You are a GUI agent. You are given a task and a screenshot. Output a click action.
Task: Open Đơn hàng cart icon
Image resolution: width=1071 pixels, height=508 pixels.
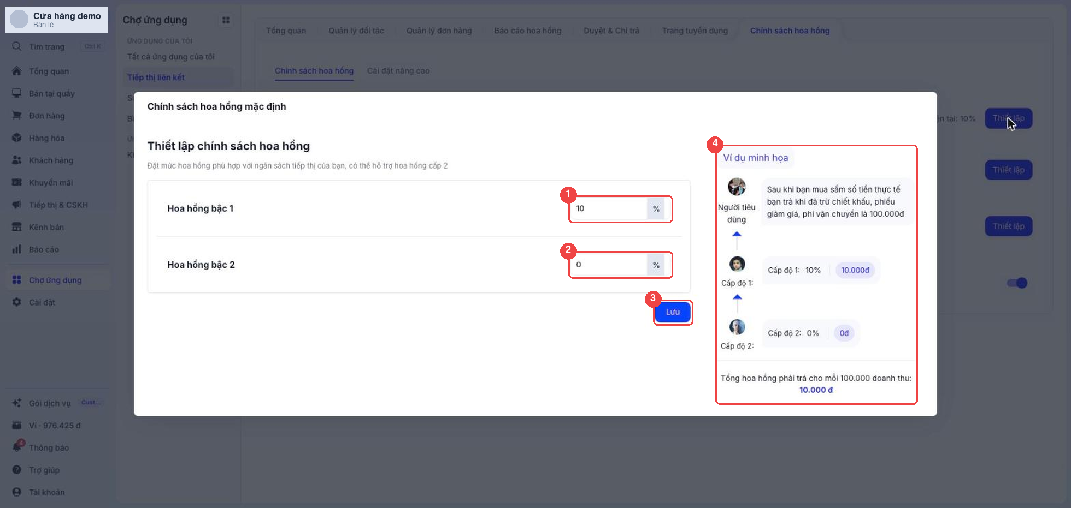[17, 116]
